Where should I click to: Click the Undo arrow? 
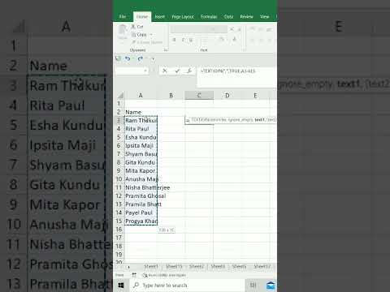[x=128, y=58]
